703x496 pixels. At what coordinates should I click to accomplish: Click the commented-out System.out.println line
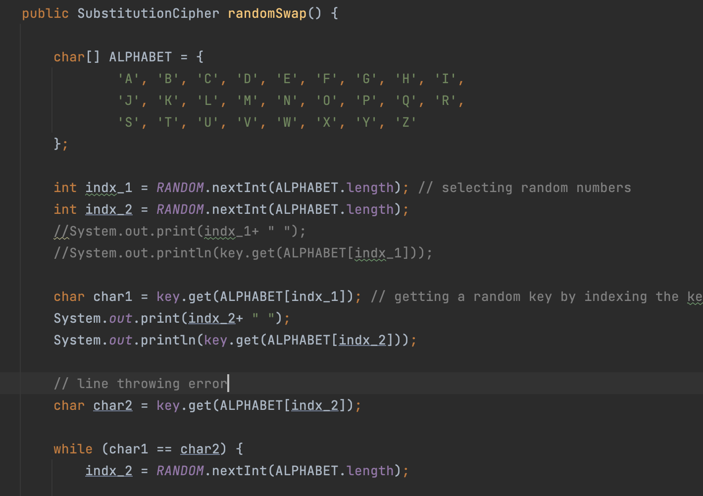[x=243, y=253]
